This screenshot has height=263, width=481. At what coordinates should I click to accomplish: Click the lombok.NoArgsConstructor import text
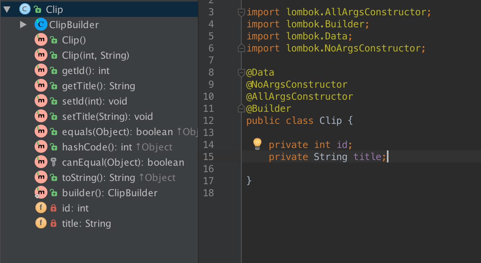point(355,48)
